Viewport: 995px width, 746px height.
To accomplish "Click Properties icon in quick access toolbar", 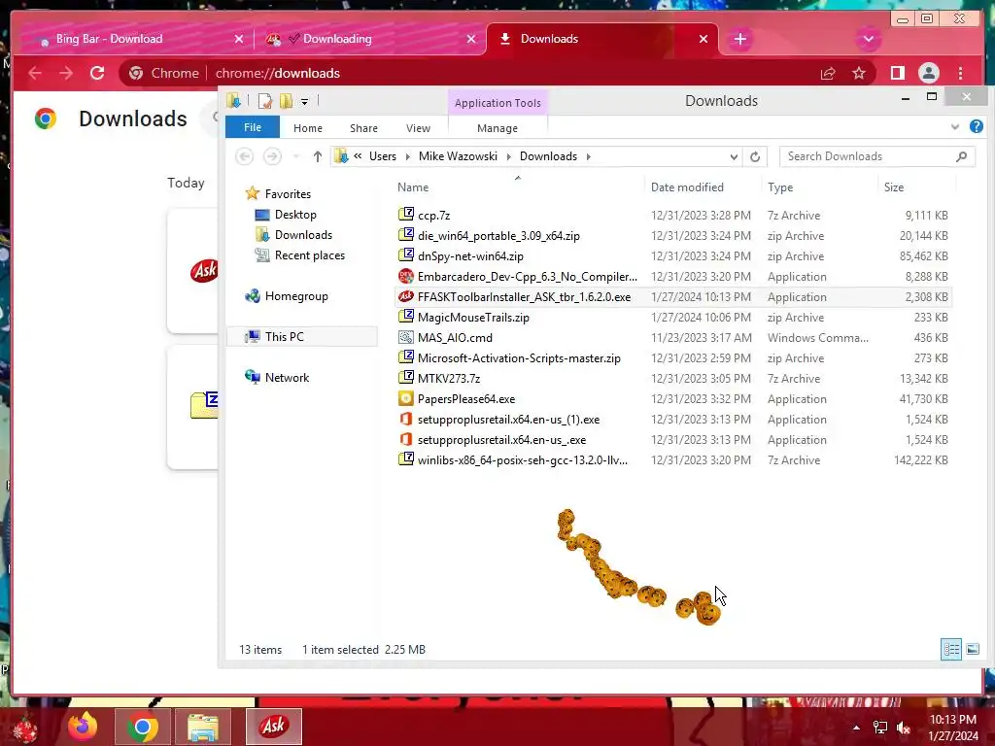I will (x=264, y=101).
